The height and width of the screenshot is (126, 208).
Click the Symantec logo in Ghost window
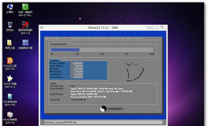[x=112, y=109]
